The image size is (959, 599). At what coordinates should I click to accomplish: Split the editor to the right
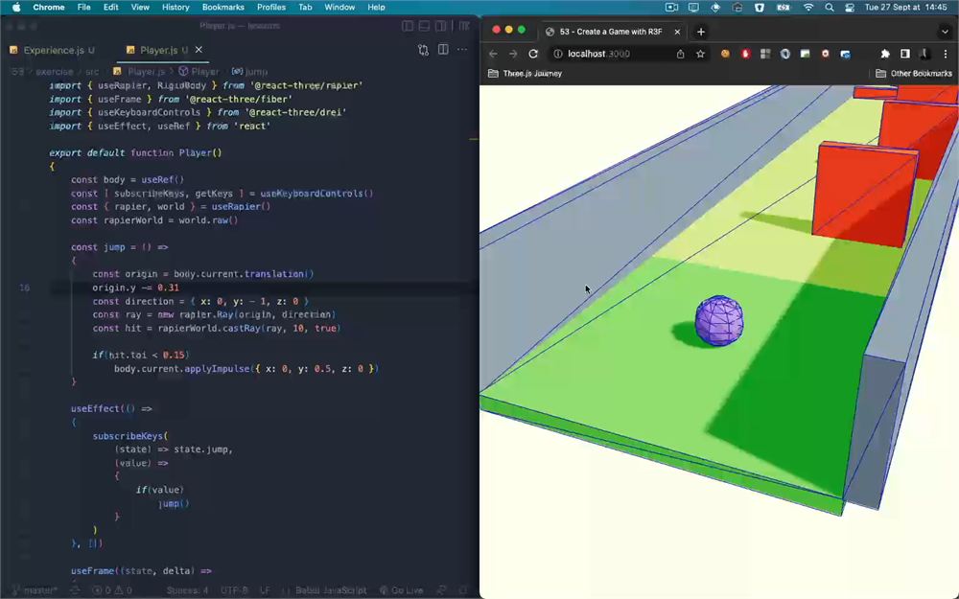click(x=443, y=50)
